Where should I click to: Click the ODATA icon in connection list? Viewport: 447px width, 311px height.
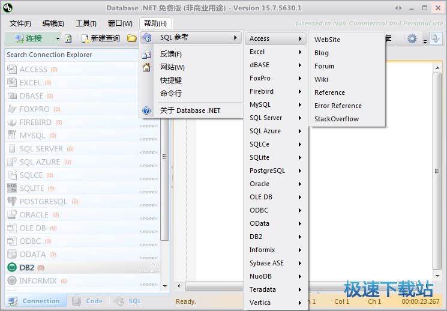pyautogui.click(x=11, y=254)
